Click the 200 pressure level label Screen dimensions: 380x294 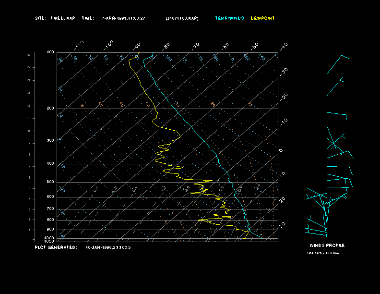tap(50, 109)
